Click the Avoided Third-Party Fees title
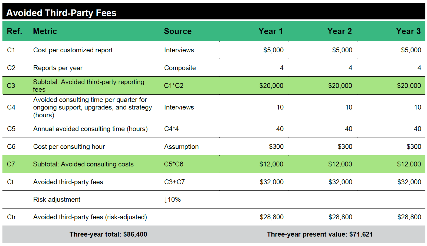The height and width of the screenshot is (246, 427). 61,13
